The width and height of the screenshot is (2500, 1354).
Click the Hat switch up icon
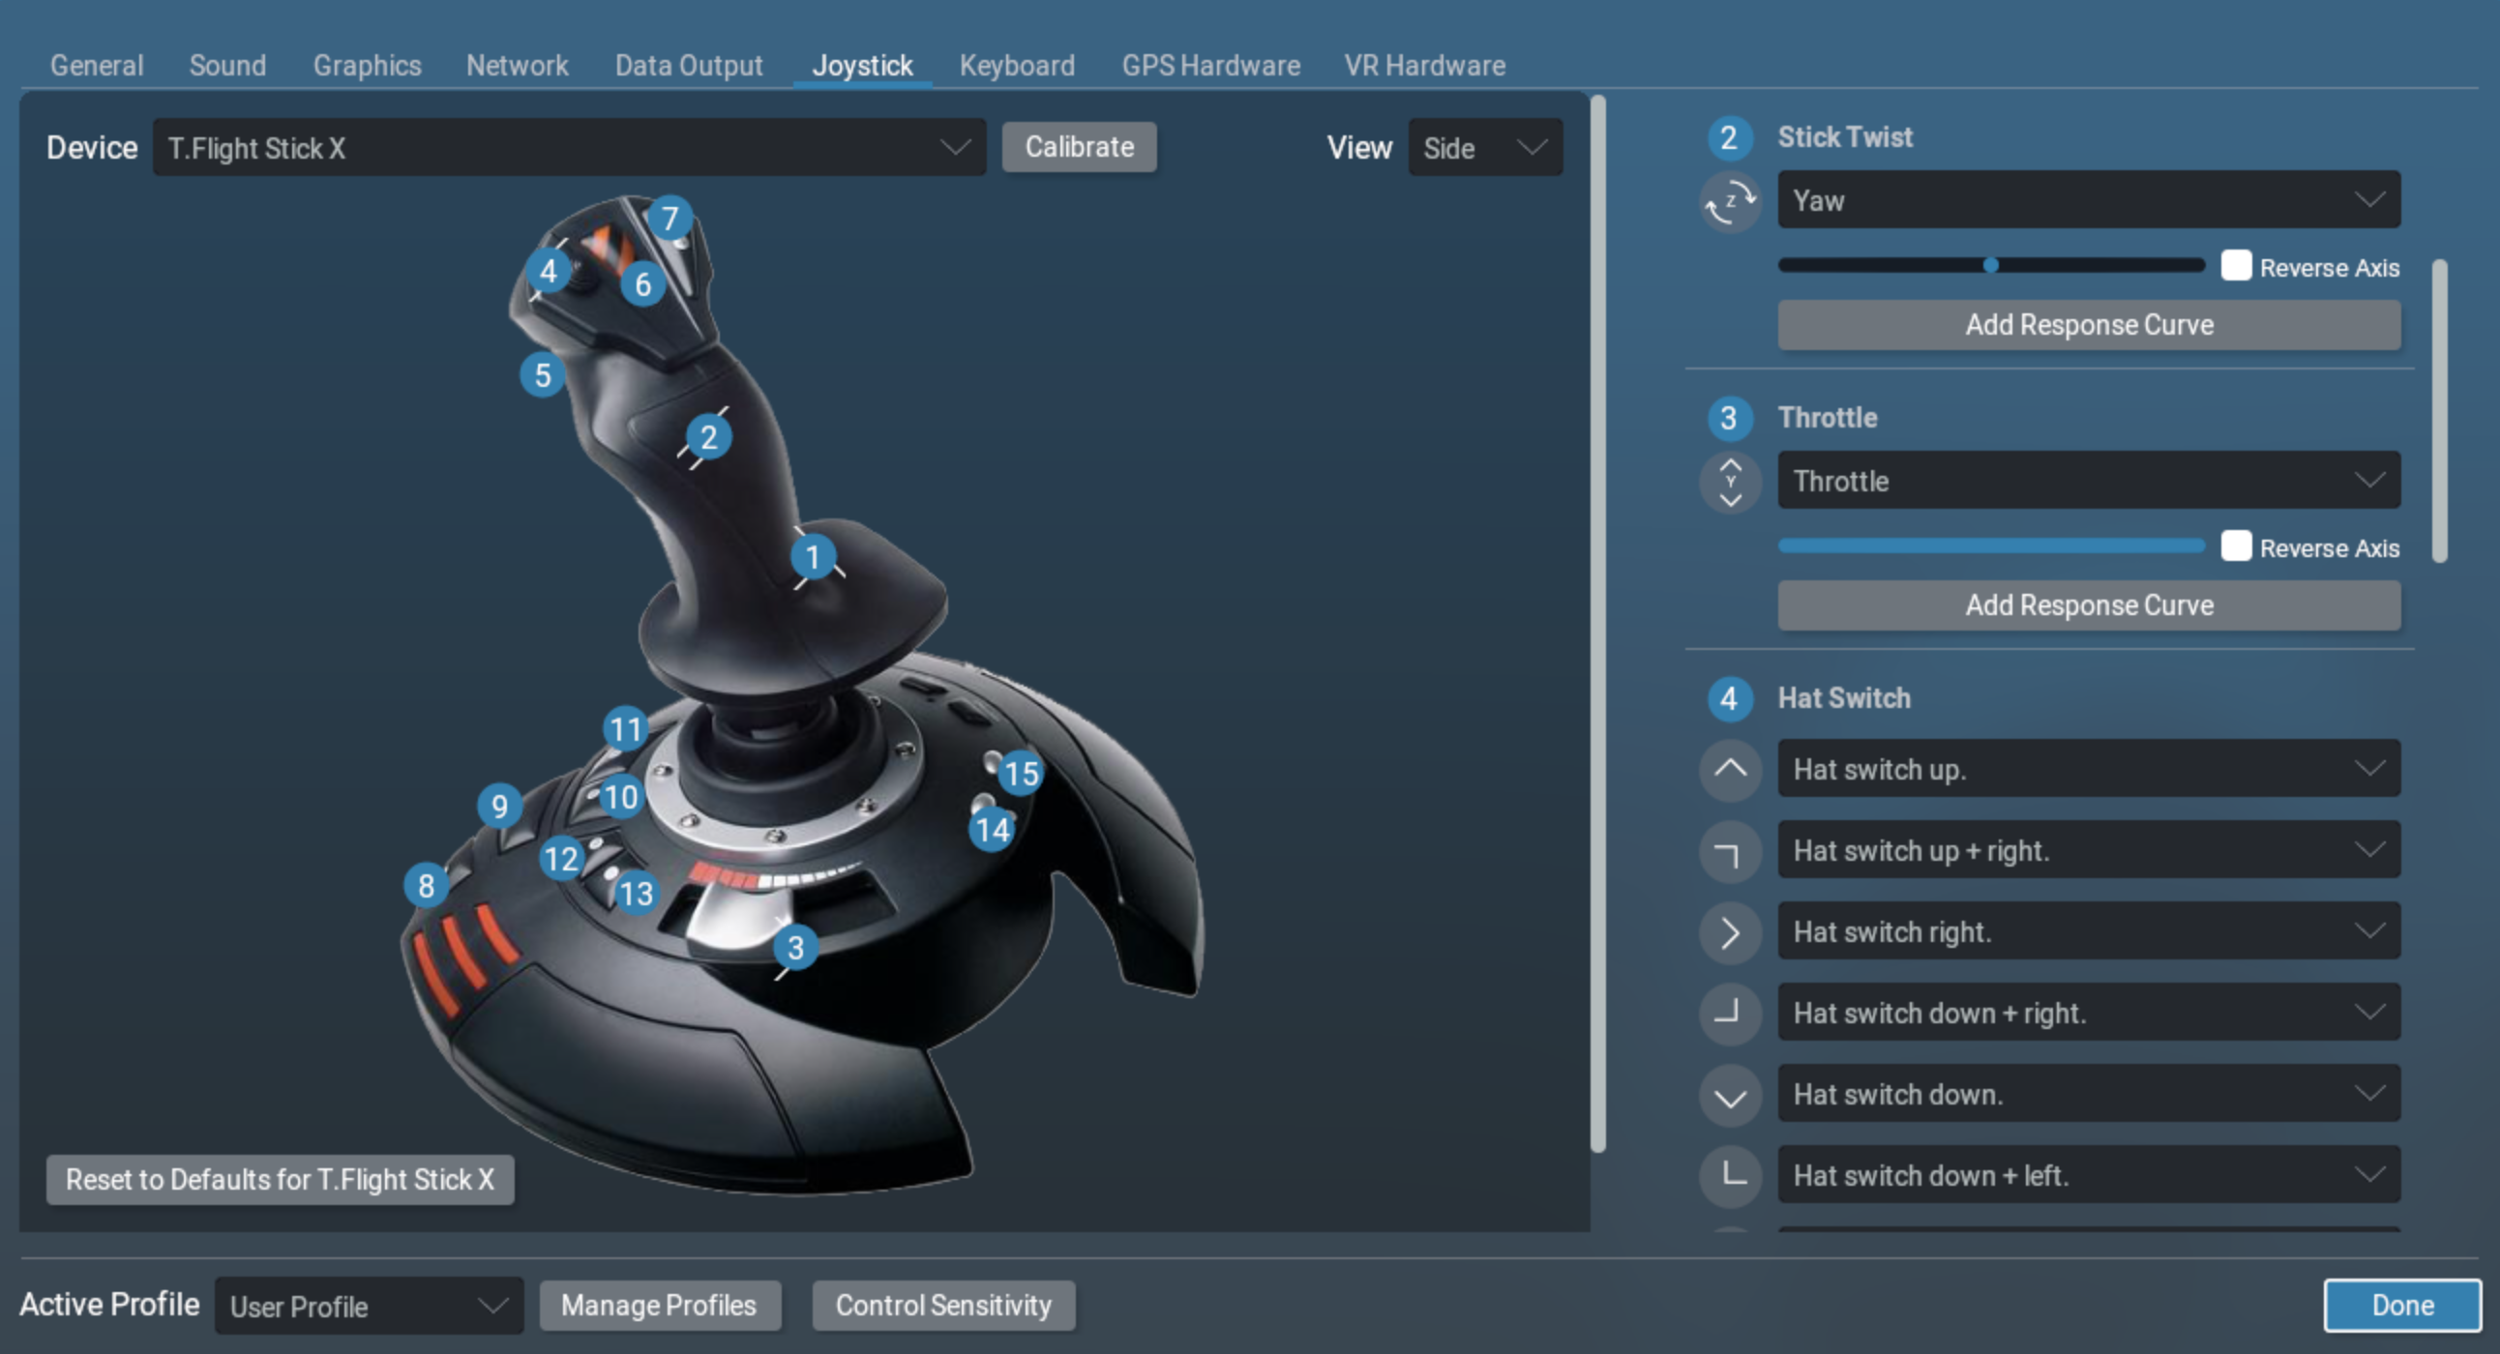click(1731, 769)
